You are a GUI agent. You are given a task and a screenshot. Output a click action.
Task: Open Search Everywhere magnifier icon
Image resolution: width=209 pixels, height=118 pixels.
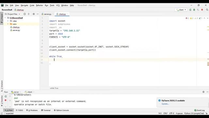[207, 10]
